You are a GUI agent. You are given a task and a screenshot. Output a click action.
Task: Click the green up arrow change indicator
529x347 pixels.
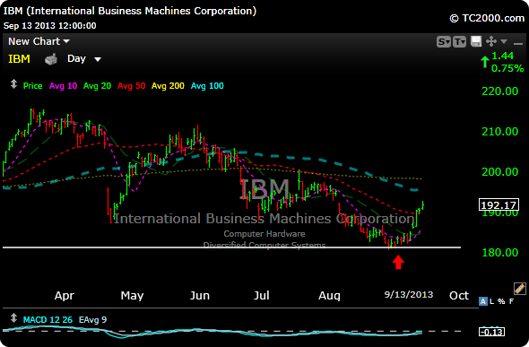pyautogui.click(x=485, y=62)
